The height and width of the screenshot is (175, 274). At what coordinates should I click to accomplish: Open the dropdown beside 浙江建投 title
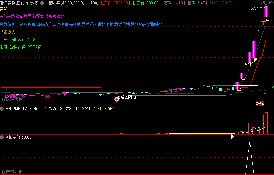tap(42, 3)
